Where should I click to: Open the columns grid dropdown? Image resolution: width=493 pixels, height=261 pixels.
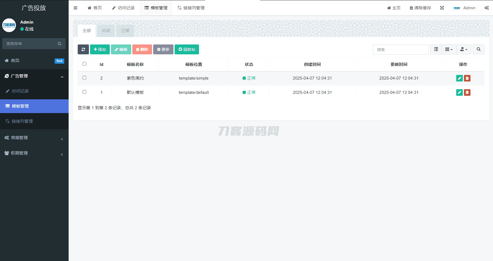(x=449, y=49)
